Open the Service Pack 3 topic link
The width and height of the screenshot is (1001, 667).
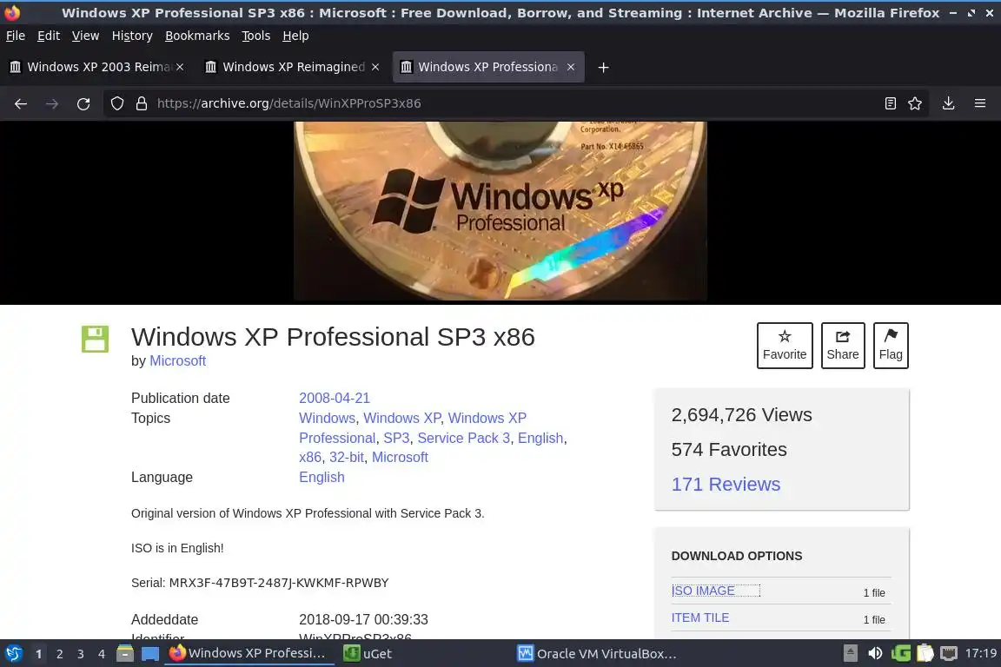[x=463, y=438]
